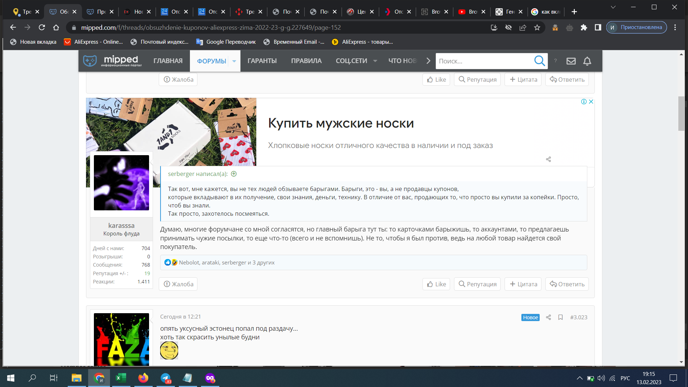Viewport: 688px width, 387px height.
Task: Open File Explorer from the taskbar
Action: [x=76, y=378]
